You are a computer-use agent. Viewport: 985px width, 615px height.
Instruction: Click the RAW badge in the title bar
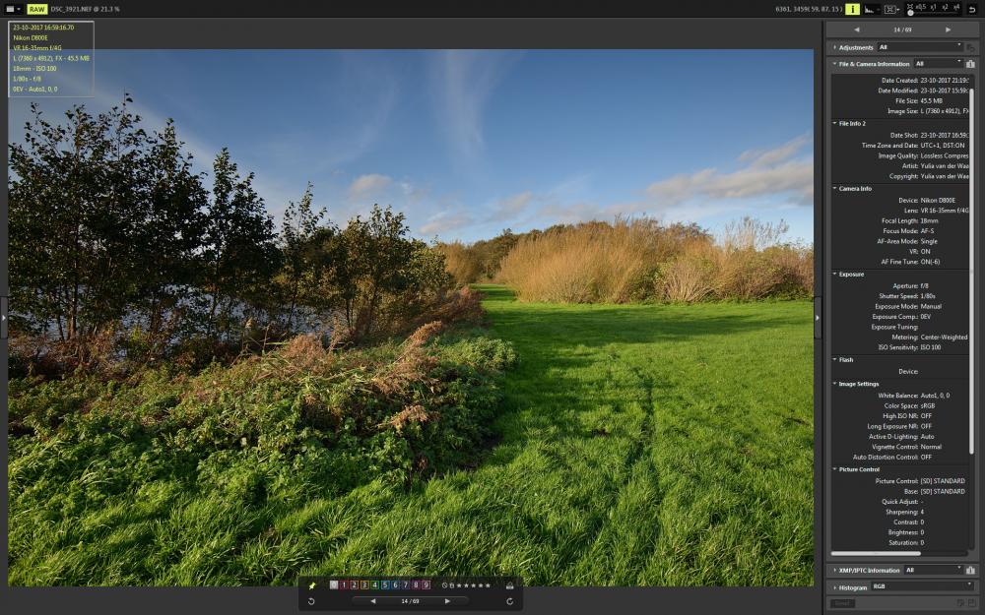tap(37, 10)
